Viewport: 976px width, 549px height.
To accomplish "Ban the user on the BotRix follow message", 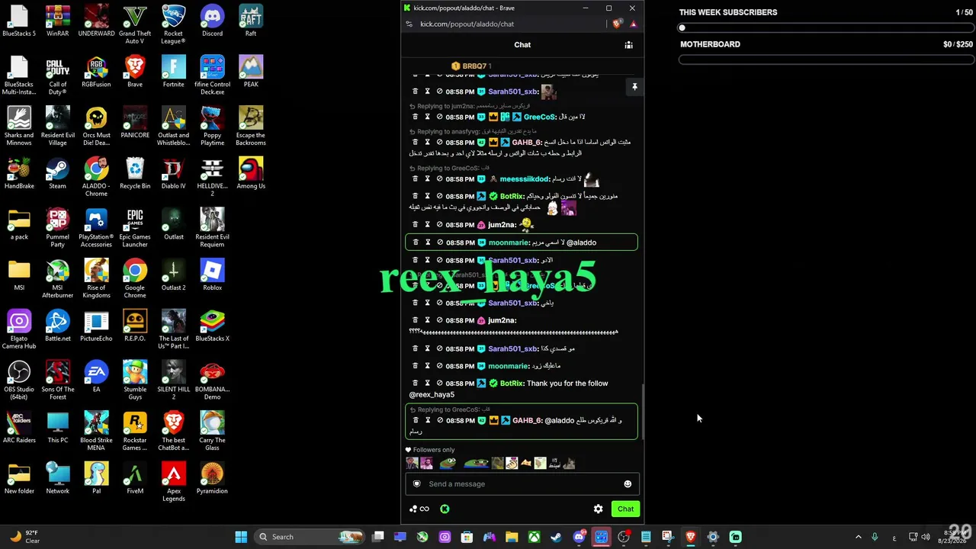I will tap(439, 384).
